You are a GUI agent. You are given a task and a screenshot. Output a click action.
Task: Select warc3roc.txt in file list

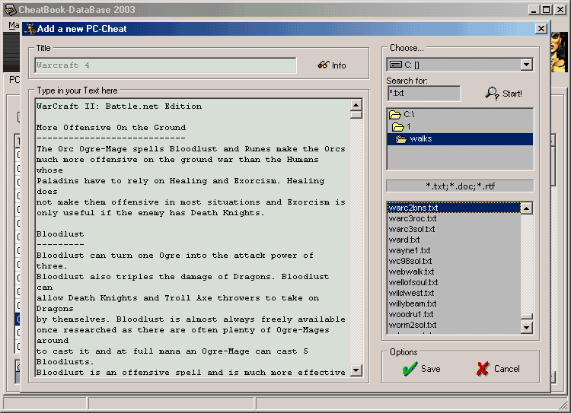(x=412, y=218)
